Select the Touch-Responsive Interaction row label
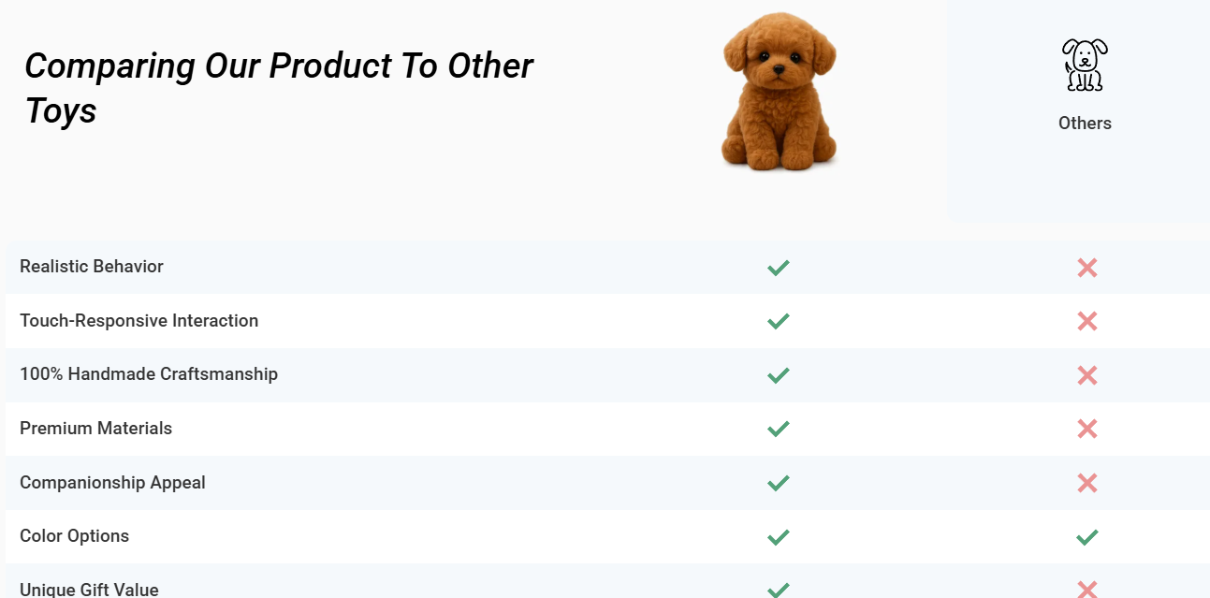The image size is (1210, 598). point(138,321)
